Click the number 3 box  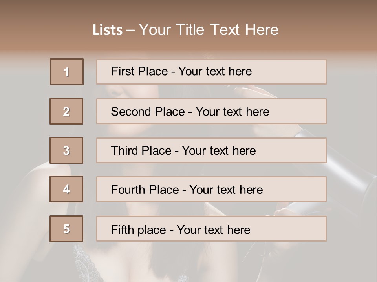66,150
